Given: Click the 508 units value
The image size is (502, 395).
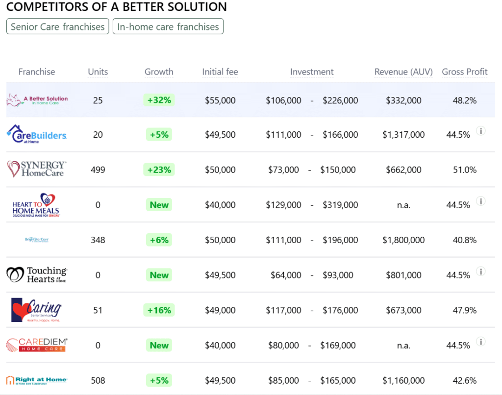Looking at the screenshot, I should point(98,381).
